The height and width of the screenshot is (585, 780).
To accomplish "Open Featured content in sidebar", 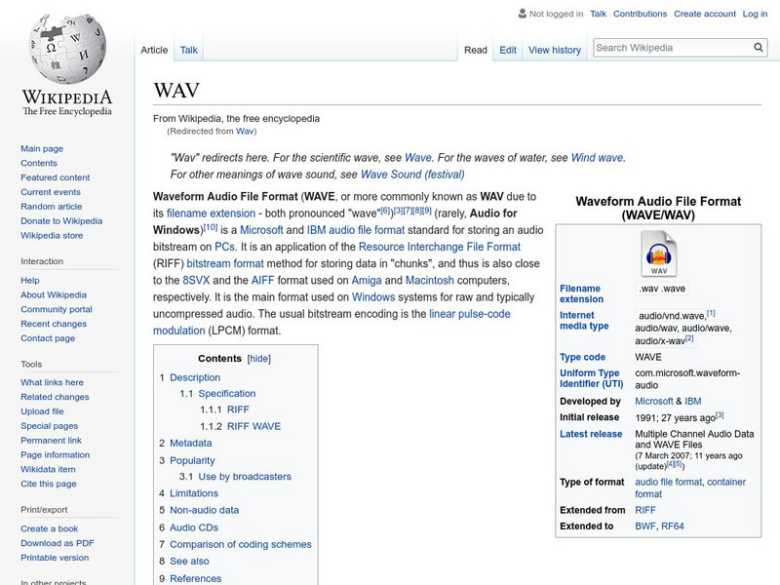I will 56,177.
